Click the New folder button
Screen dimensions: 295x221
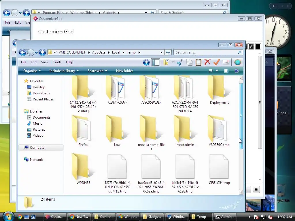click(x=124, y=71)
